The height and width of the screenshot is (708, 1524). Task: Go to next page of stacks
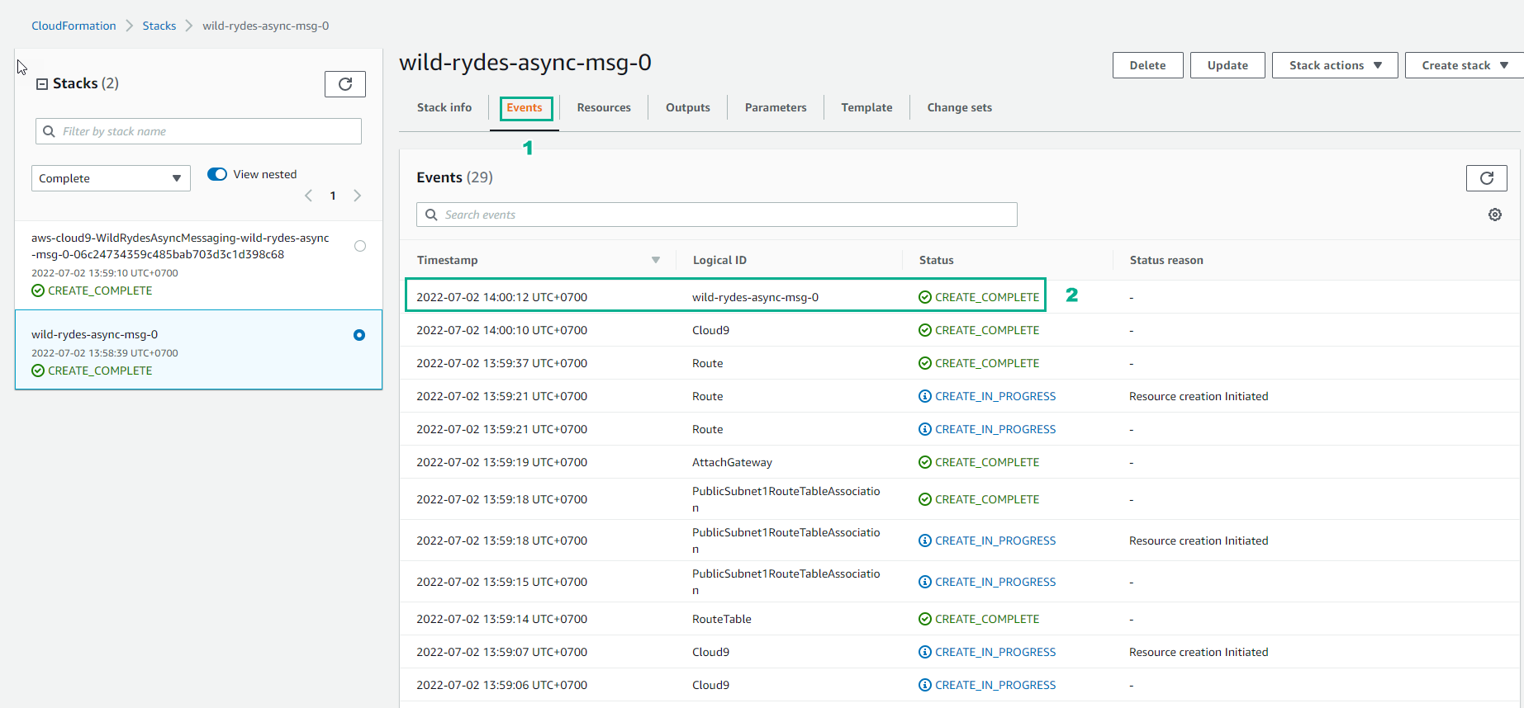click(x=357, y=196)
